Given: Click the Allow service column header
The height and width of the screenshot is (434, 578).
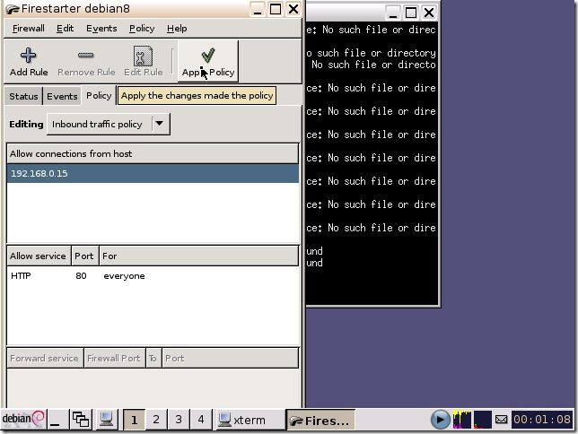Looking at the screenshot, I should pos(39,256).
